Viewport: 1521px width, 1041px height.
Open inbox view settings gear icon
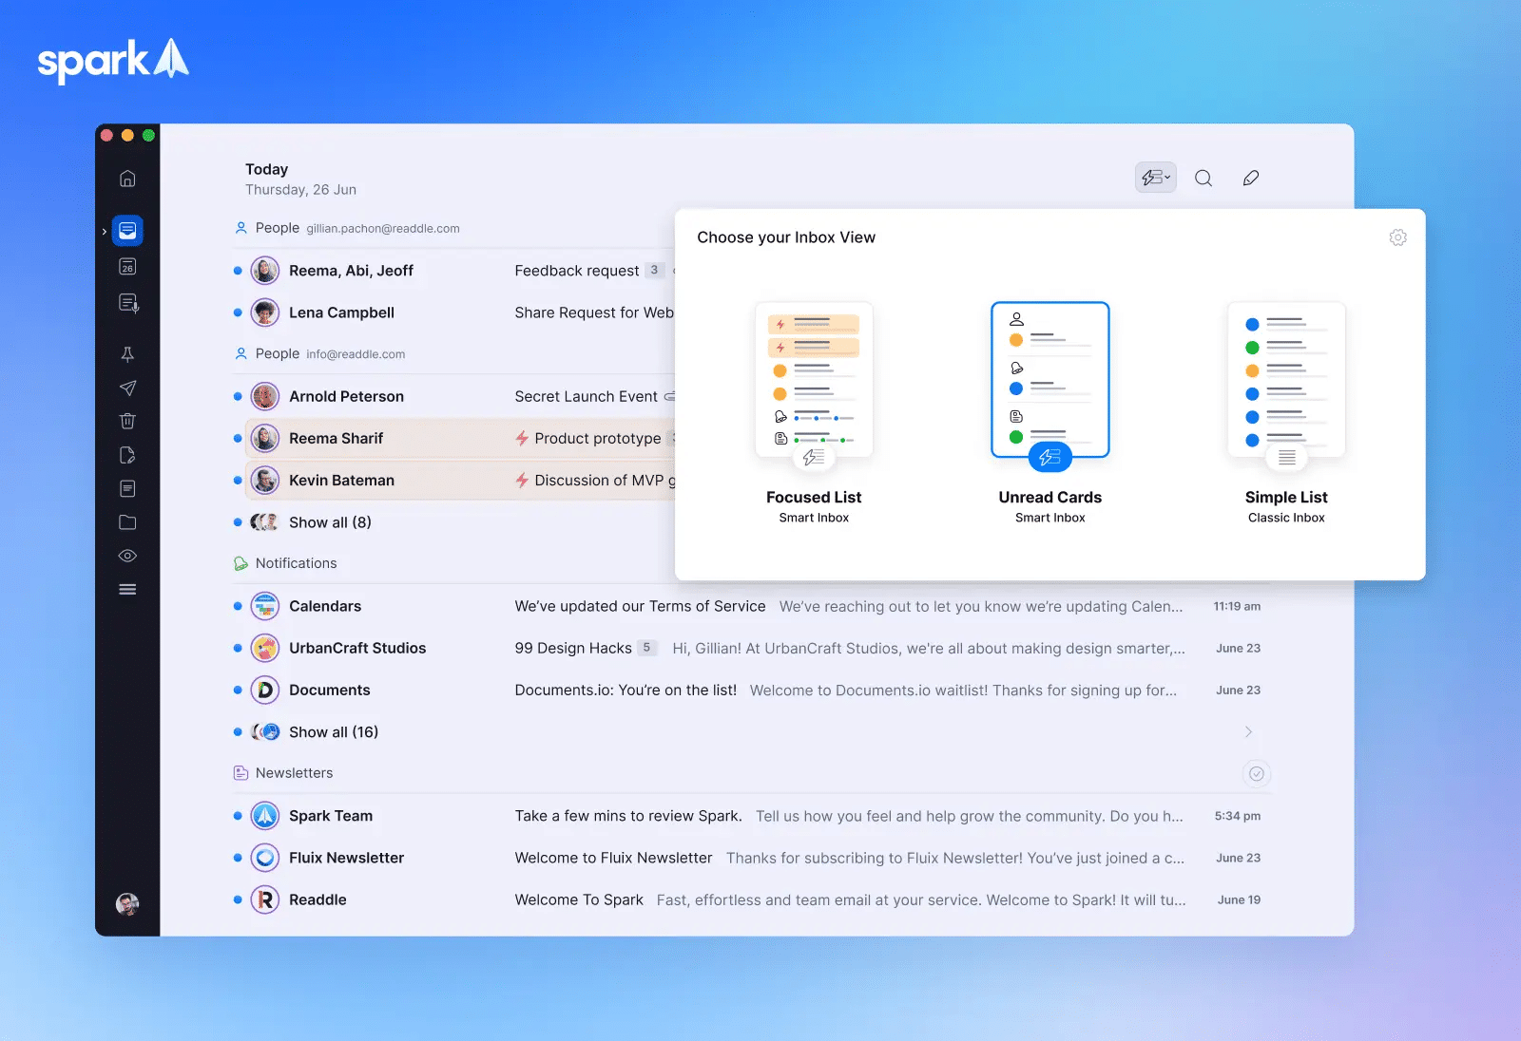click(1397, 237)
